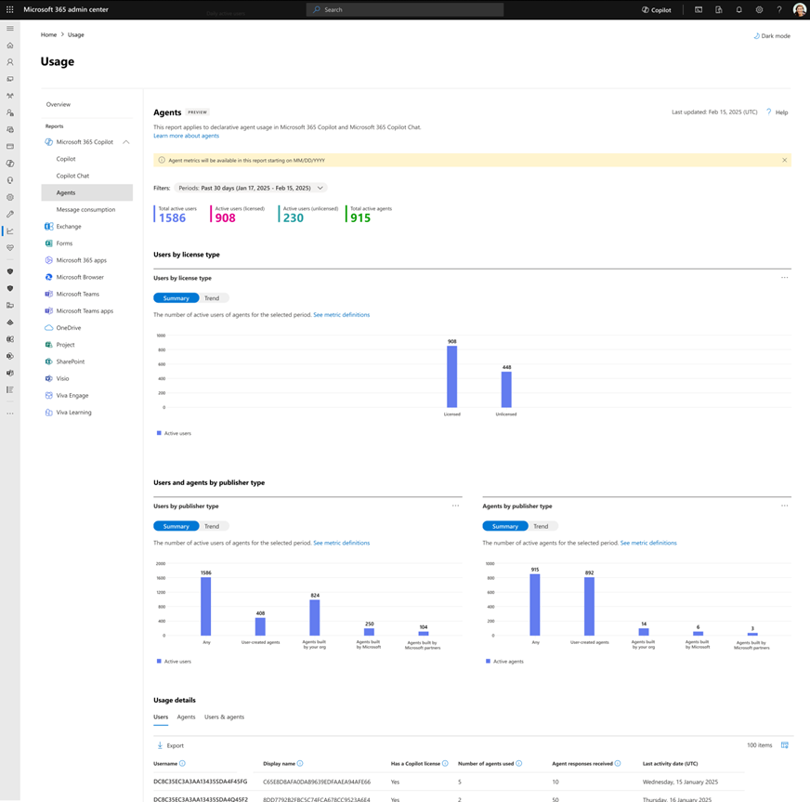Viewport: 810px width, 802px height.
Task: Select Summary in Agents by publisher type
Action: click(x=504, y=526)
